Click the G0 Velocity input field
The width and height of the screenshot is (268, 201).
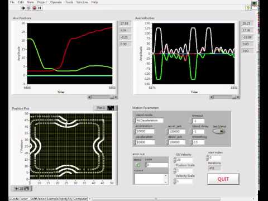[x=184, y=160]
